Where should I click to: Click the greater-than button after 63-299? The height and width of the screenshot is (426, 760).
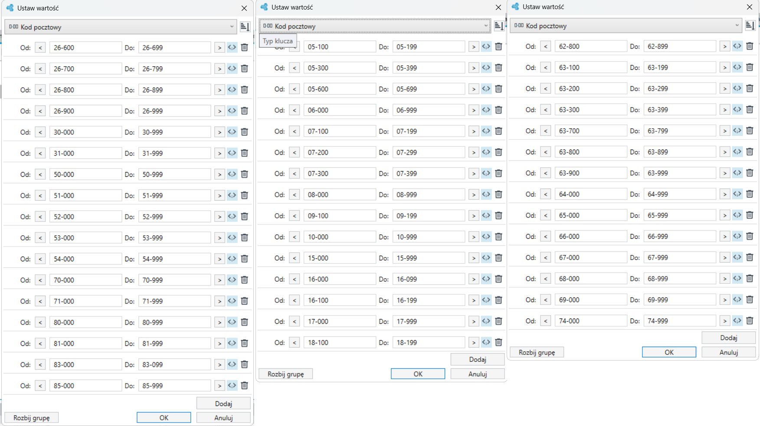pyautogui.click(x=725, y=88)
